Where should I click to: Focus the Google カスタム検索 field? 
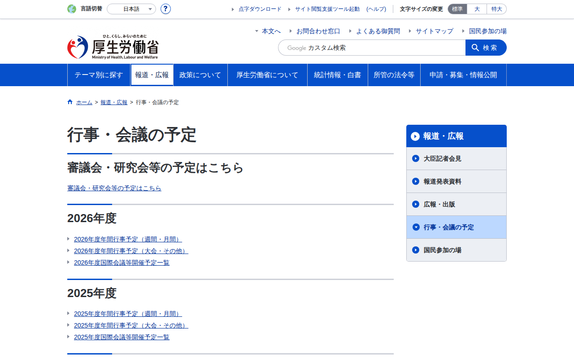(x=372, y=48)
